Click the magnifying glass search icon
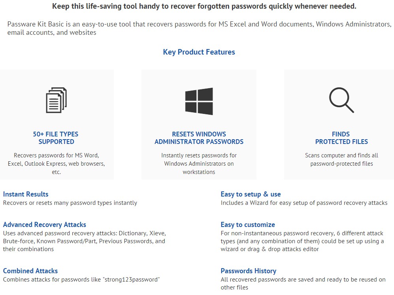 pyautogui.click(x=341, y=100)
